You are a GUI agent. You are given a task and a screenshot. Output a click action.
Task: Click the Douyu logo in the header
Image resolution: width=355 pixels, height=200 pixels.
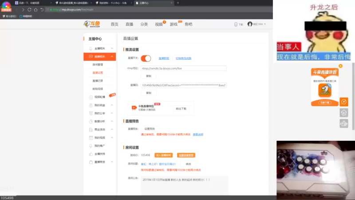click(x=92, y=24)
